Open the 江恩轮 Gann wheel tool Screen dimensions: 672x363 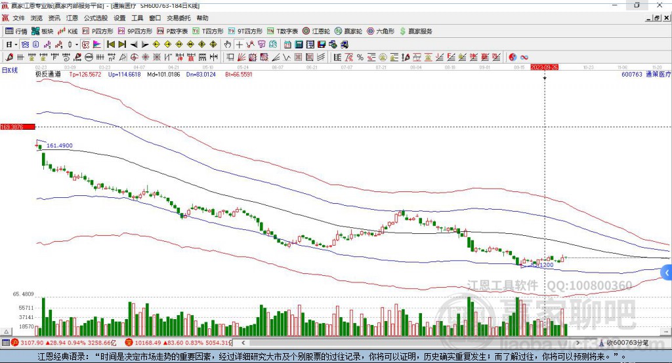pyautogui.click(x=316, y=31)
